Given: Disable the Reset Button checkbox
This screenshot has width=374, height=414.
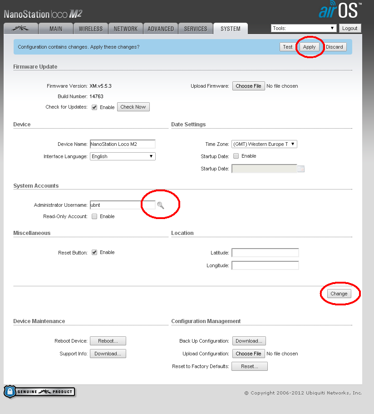Looking at the screenshot, I should point(94,252).
